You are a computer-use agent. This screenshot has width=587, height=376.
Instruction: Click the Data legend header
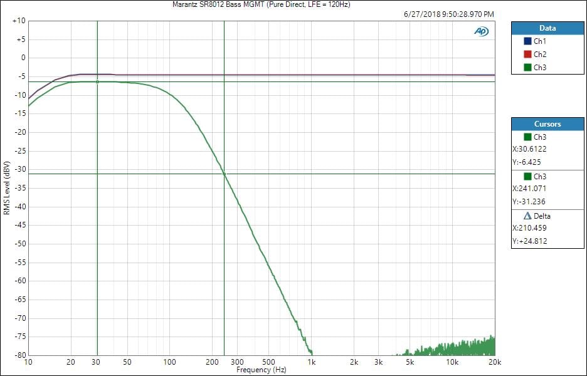pos(547,28)
